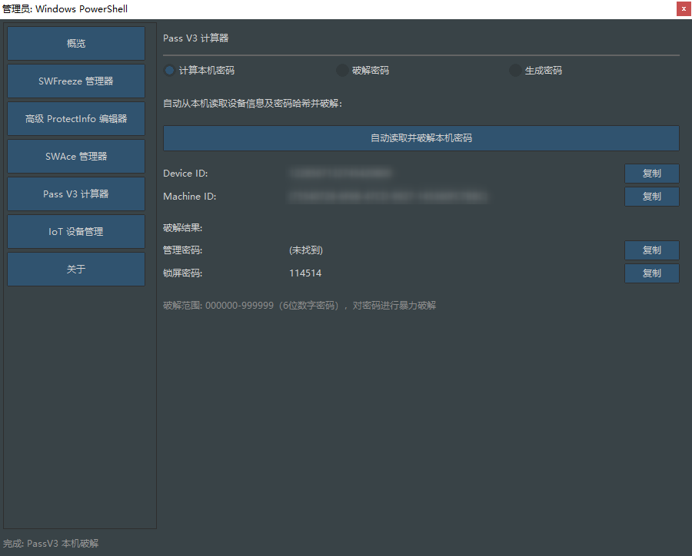Viewport: 692px width, 556px height.
Task: Click the 破解范围 hint text
Action: point(299,306)
